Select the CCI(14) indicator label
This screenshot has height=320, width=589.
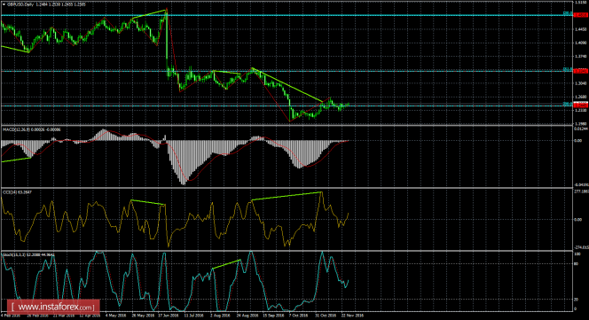coord(8,192)
